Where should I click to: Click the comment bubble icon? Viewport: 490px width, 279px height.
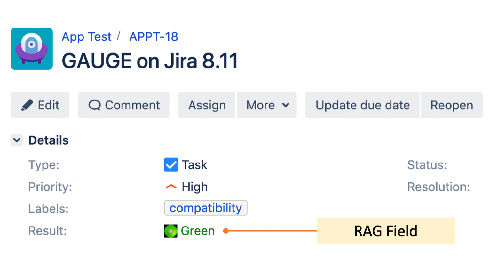pyautogui.click(x=95, y=105)
